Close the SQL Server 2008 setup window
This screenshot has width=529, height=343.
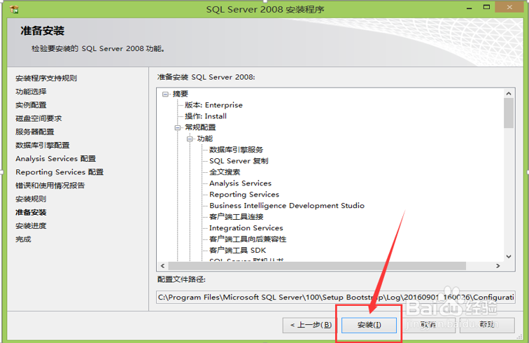[509, 7]
